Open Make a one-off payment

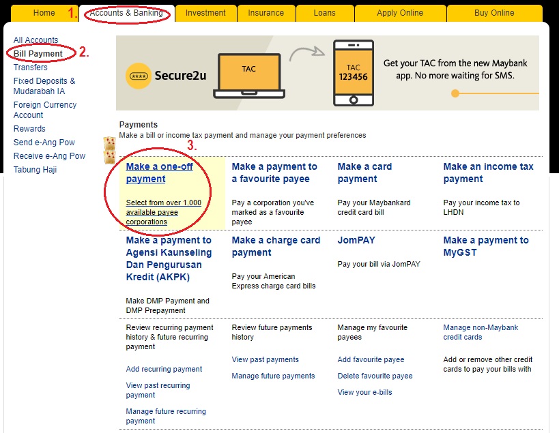[159, 172]
